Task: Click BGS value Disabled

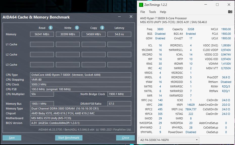Action: (160, 34)
